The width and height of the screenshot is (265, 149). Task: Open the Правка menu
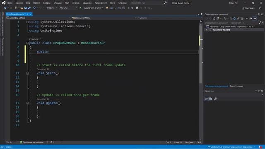tap(19, 3)
